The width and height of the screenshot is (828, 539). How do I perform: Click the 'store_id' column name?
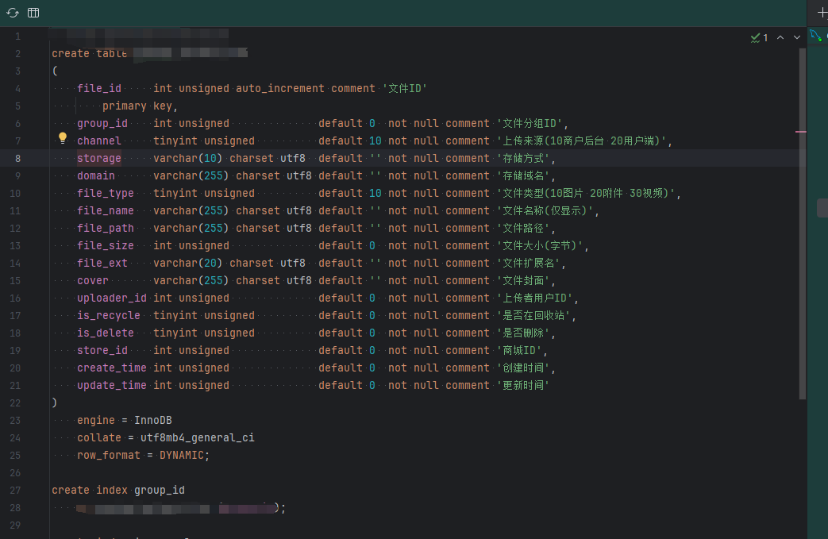pos(102,351)
